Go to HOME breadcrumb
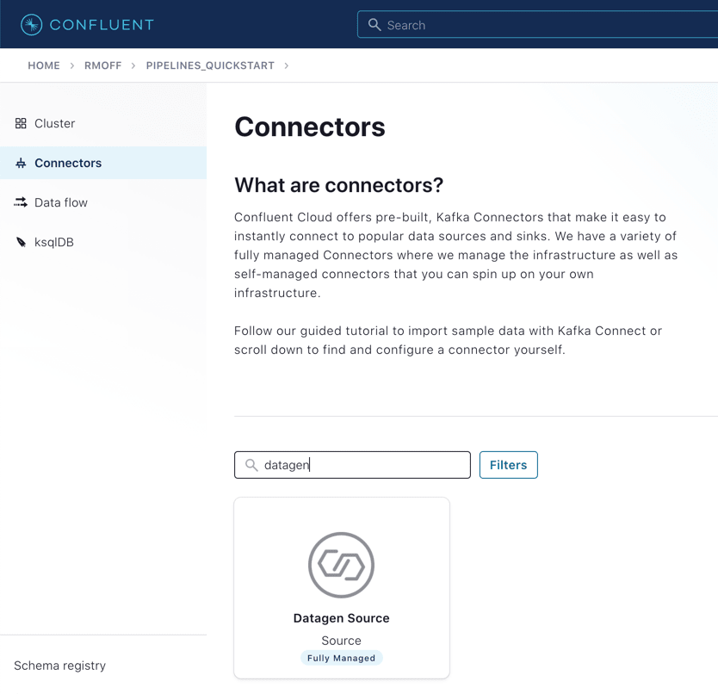 pyautogui.click(x=44, y=65)
